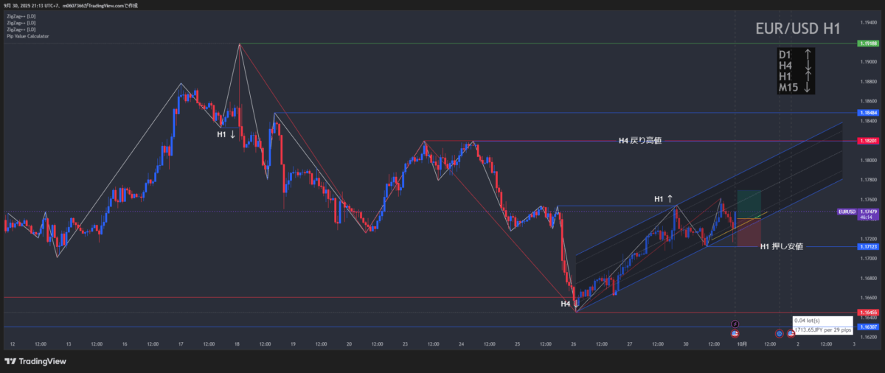This screenshot has height=373, width=885.
Task: Select the H1 down-arrow label near the peak
Action: 226,134
